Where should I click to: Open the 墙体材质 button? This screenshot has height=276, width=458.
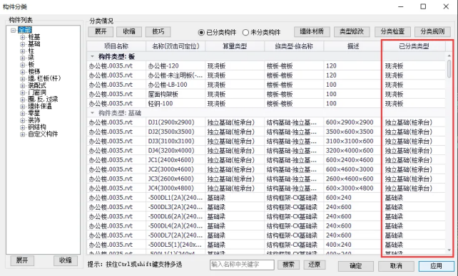[312, 31]
